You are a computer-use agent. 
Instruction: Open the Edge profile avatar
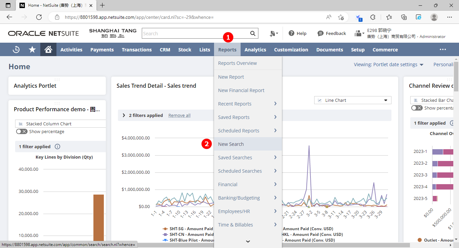434,17
